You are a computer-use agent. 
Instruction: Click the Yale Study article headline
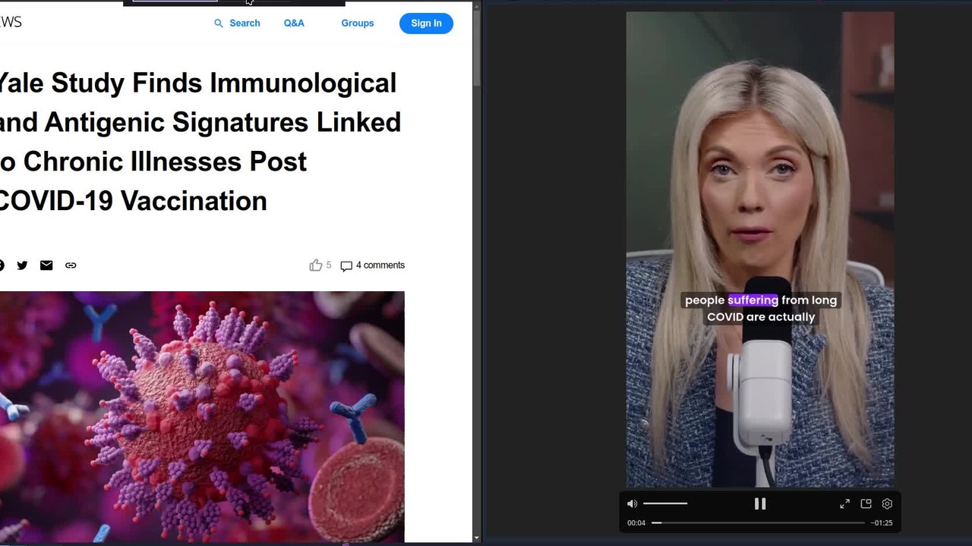pos(200,142)
